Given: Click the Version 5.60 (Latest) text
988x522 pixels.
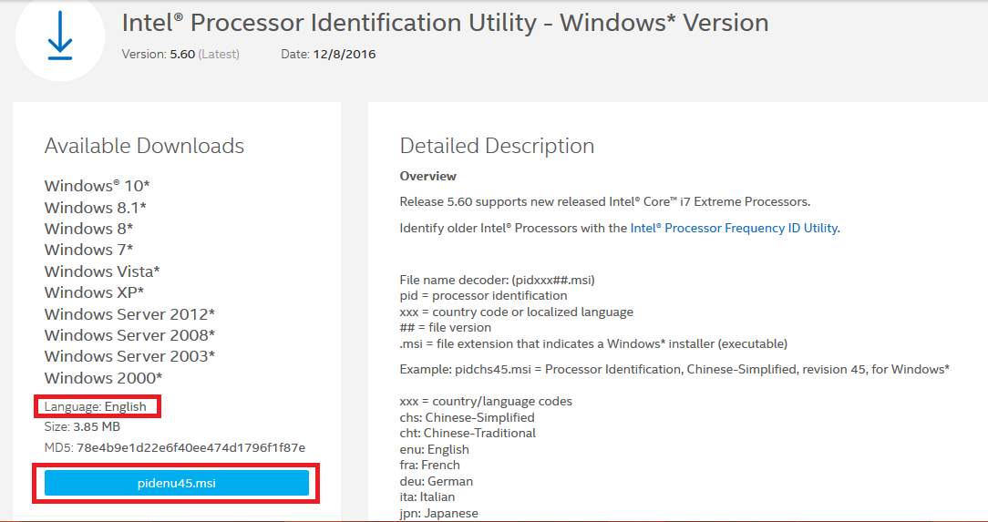Looking at the screenshot, I should (180, 55).
